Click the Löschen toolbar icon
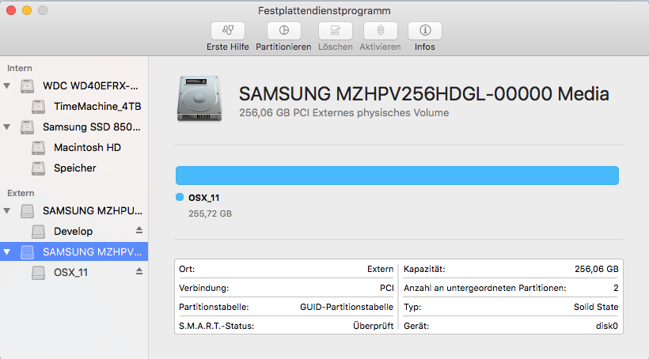Viewport: 649px width, 359px height. pyautogui.click(x=336, y=31)
